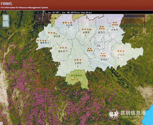
Task: Click the three stars above 思茅市
Action: click(x=78, y=60)
